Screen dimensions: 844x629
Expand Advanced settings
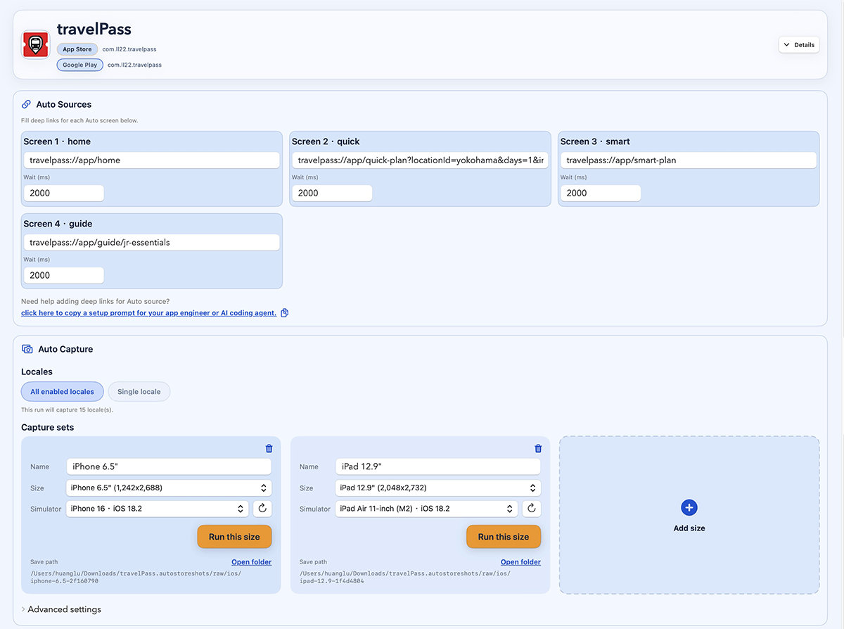(x=61, y=609)
